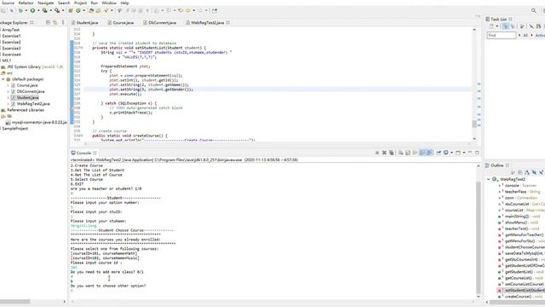Click Remove Launch X icon in Console
This screenshot has width=545, height=307.
click(x=384, y=153)
